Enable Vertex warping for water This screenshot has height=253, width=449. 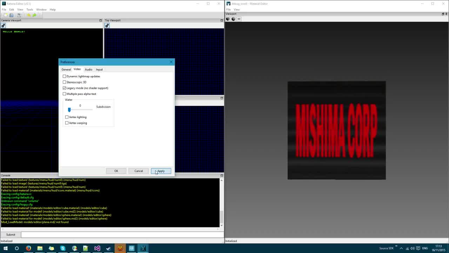pos(67,123)
